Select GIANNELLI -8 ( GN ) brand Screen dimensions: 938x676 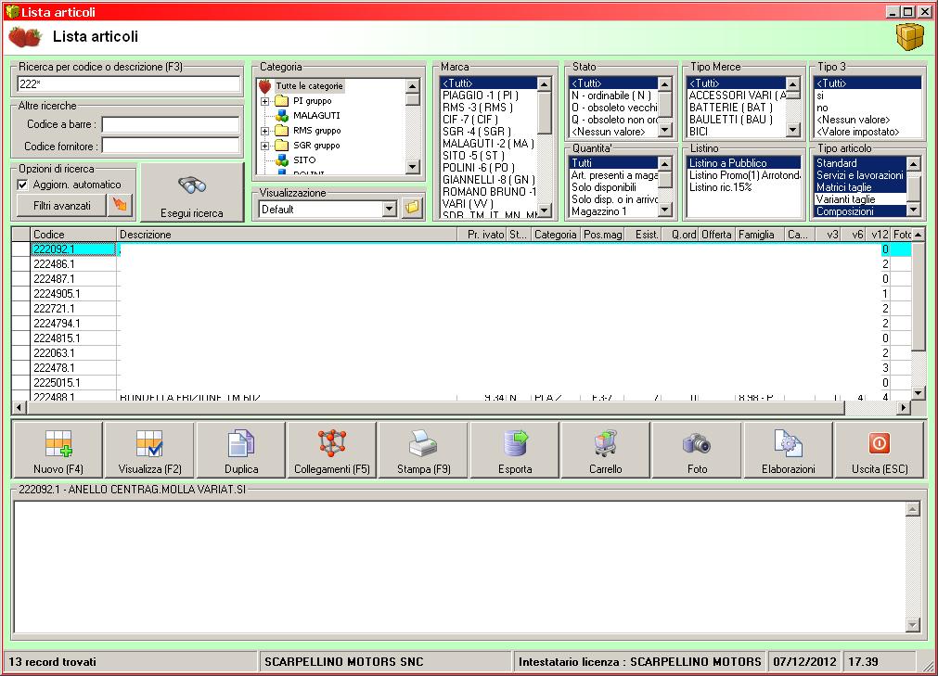pos(488,179)
